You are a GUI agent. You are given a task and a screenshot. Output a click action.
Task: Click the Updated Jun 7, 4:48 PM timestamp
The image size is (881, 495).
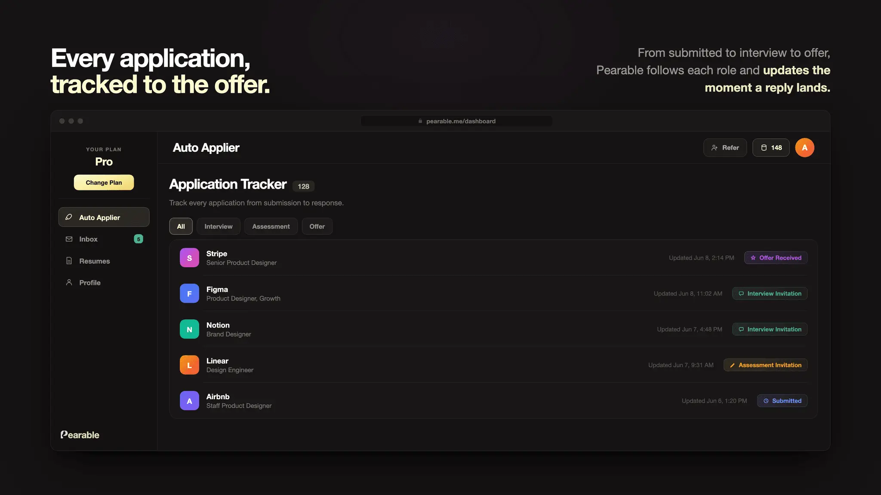[690, 329]
